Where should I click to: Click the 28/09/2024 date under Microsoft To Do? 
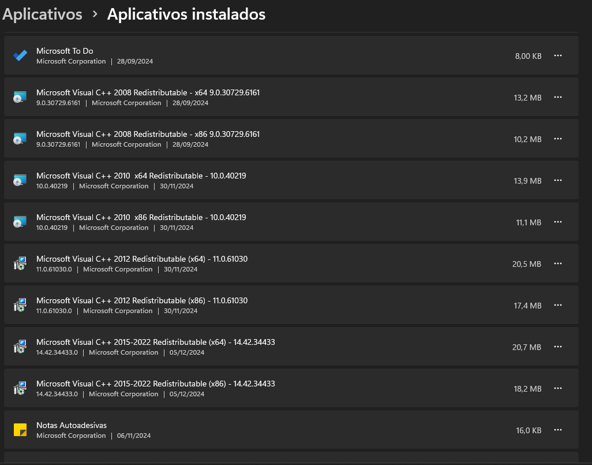(x=135, y=61)
